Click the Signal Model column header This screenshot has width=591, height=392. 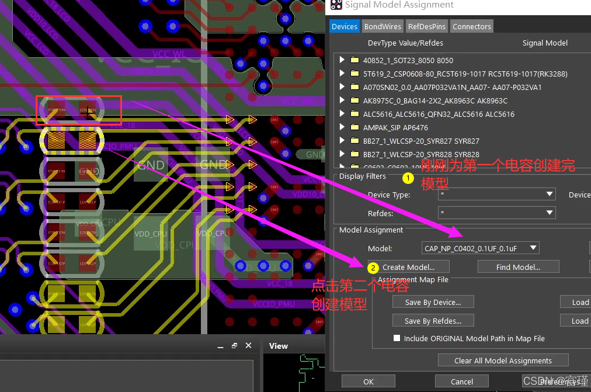click(545, 43)
